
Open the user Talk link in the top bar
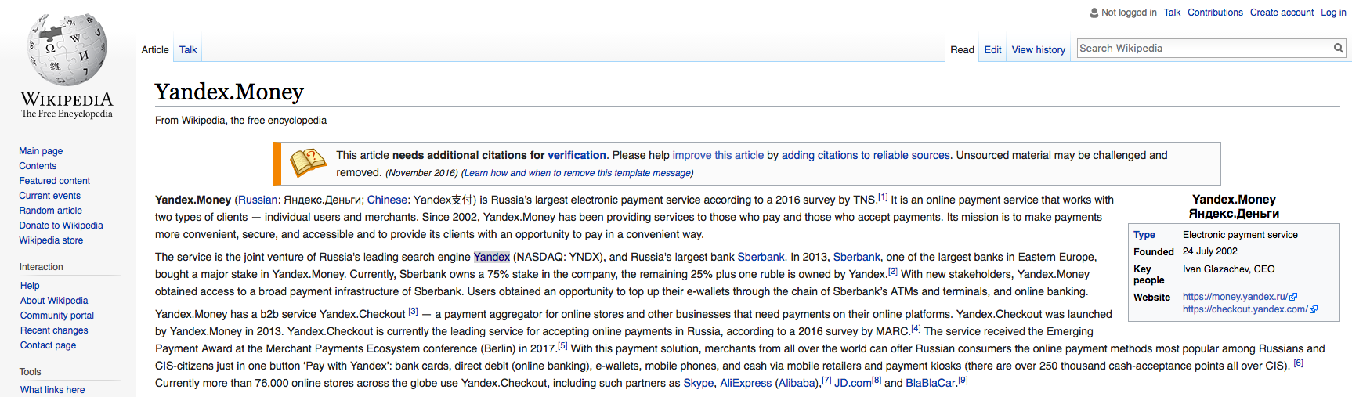pyautogui.click(x=1172, y=13)
